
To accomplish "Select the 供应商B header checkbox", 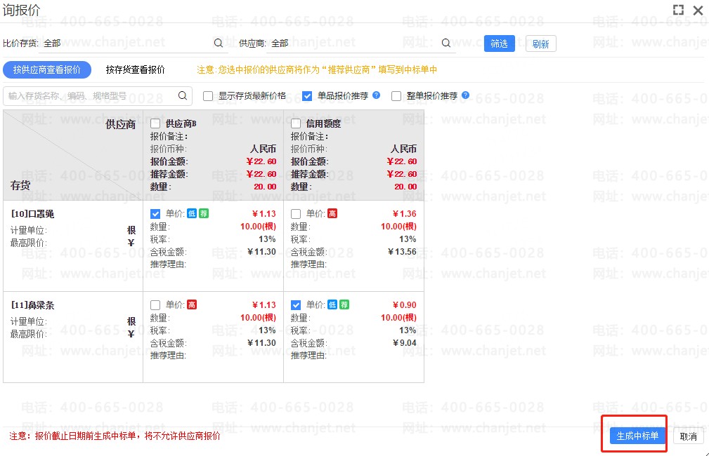I will click(x=155, y=123).
